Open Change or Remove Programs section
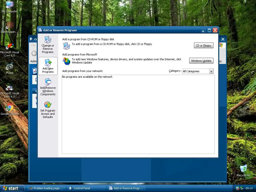 click(48, 45)
